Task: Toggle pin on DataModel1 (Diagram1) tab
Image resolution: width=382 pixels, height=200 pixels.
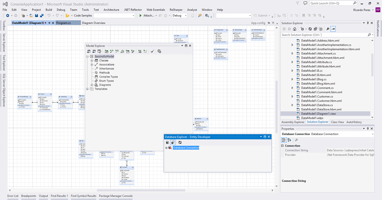Action: (49, 23)
